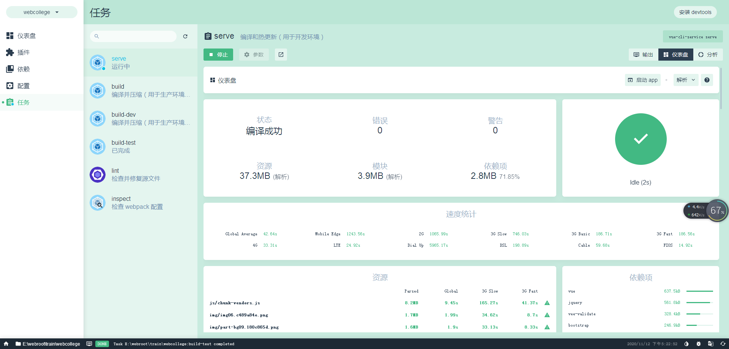Switch to the 输出 output tab
Screen dimensions: 729x349
[x=643, y=55]
